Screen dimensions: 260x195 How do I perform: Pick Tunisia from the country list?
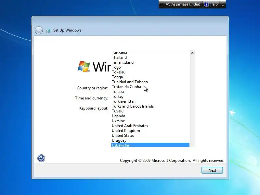tap(150, 92)
